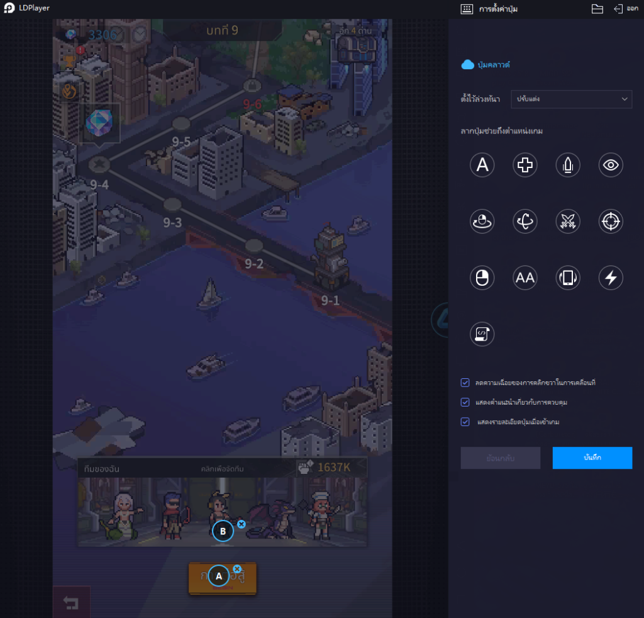The width and height of the screenshot is (644, 618).
Task: Select the eye view control mapping icon
Action: point(611,165)
